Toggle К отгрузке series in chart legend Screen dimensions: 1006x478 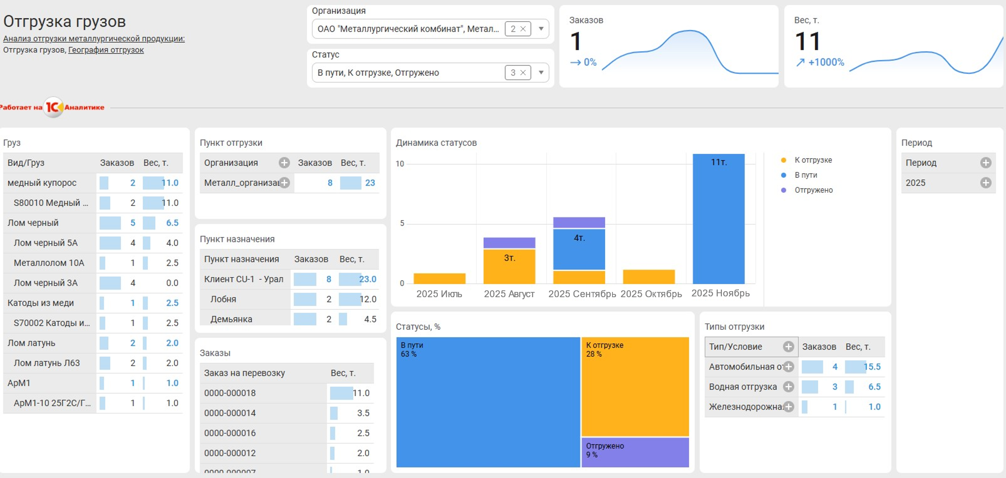pyautogui.click(x=813, y=160)
